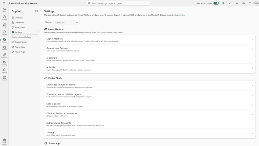Select the Monitor icon in the navigation rail

point(4,48)
